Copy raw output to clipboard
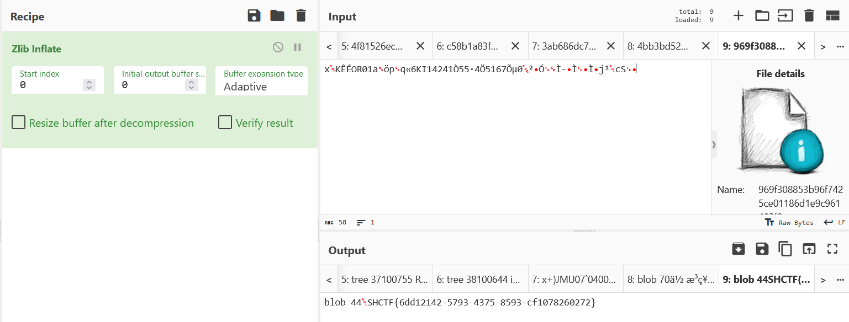The width and height of the screenshot is (849, 322). tap(785, 249)
